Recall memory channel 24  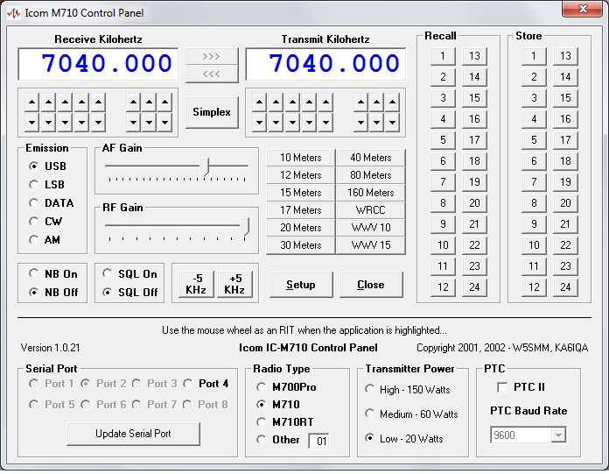(x=474, y=287)
